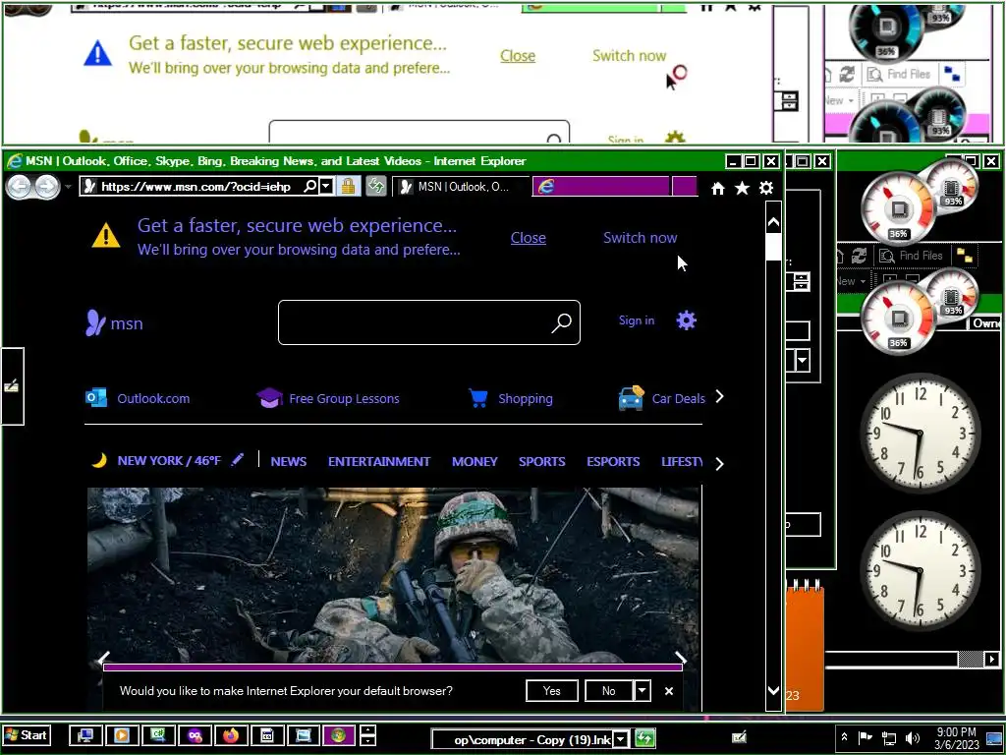Open the NEWS category on MSN
This screenshot has height=755, width=1006.
pos(288,462)
